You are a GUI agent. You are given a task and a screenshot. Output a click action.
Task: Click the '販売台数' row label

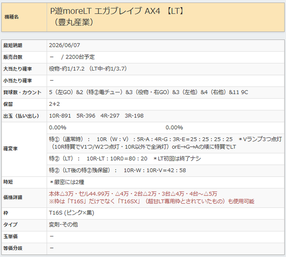coord(13,57)
